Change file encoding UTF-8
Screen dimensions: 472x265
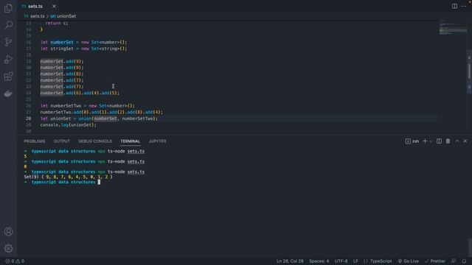click(341, 261)
